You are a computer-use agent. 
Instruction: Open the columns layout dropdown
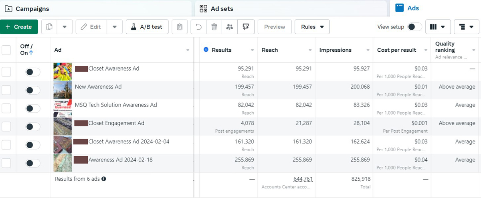click(x=438, y=27)
